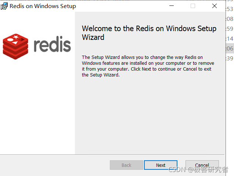Click the Next button
Screen dimensions: 234x176
tap(161, 165)
